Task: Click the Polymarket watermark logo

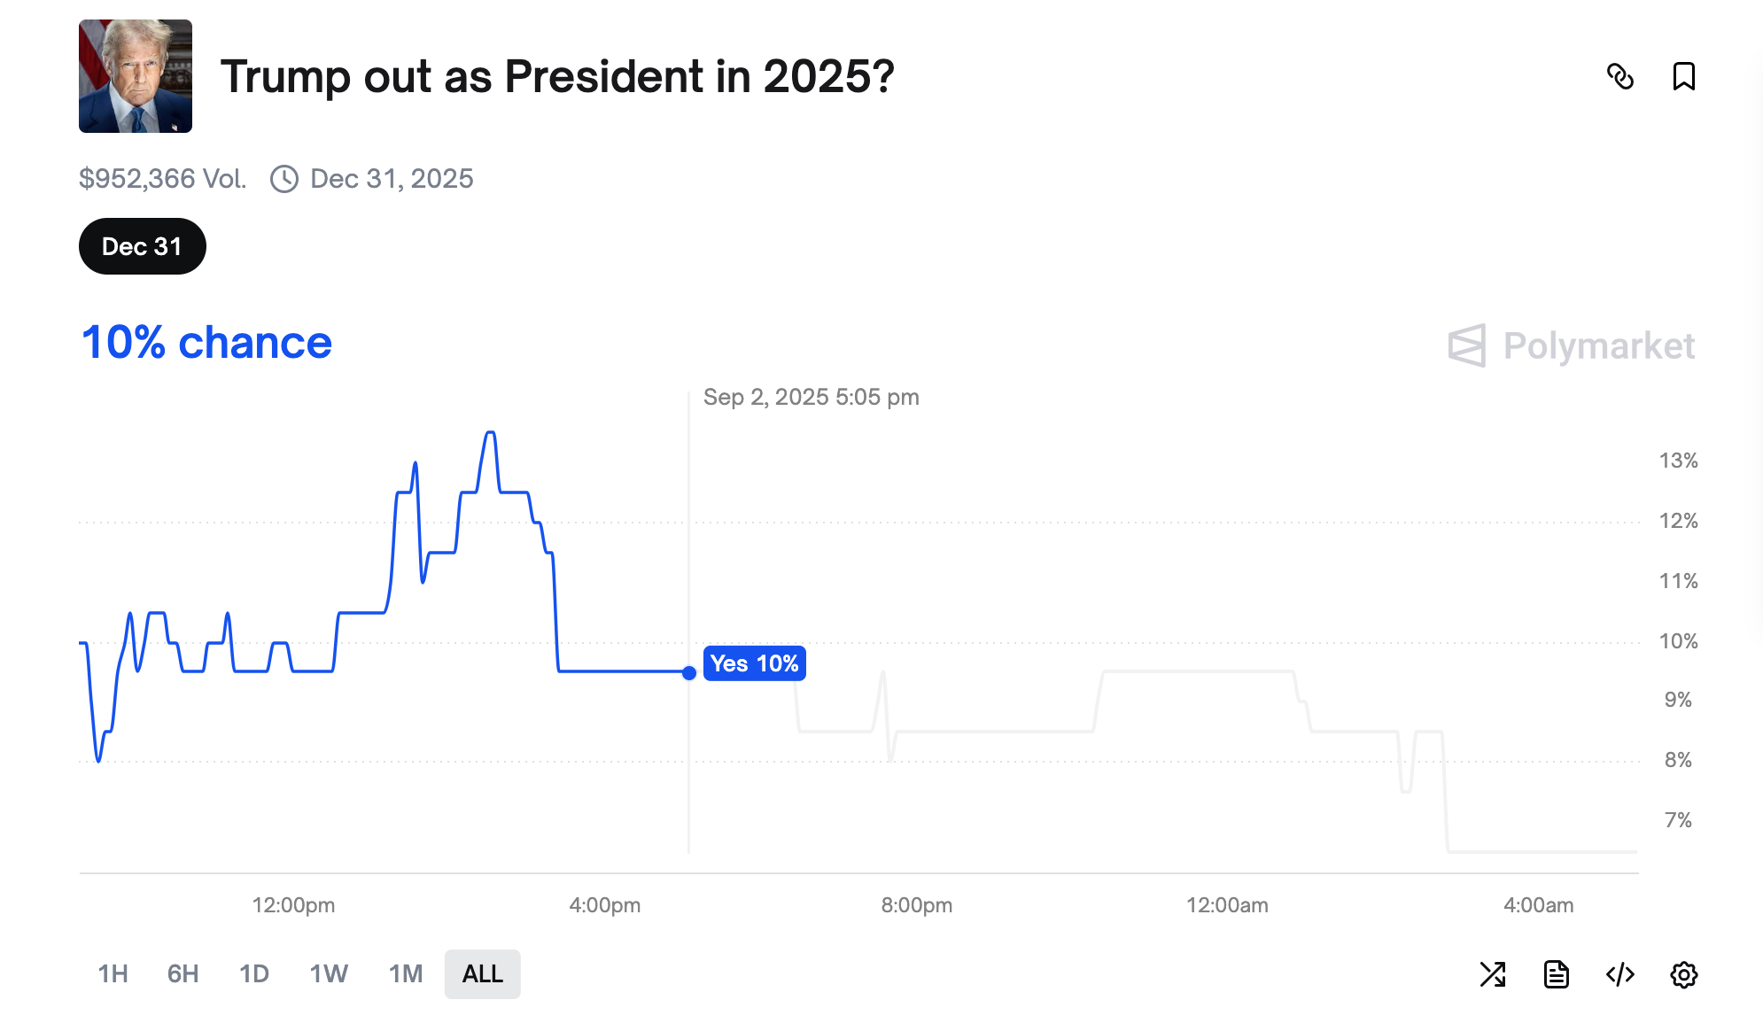Action: coord(1573,346)
